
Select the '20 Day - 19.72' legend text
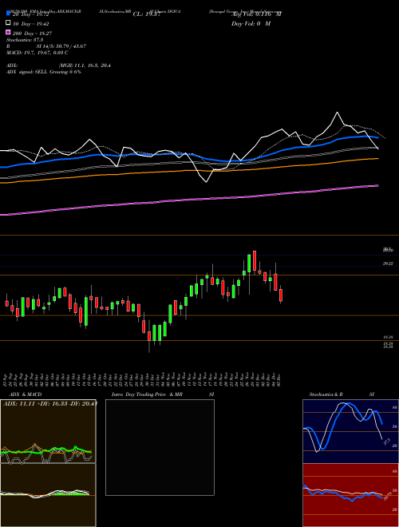(32, 14)
